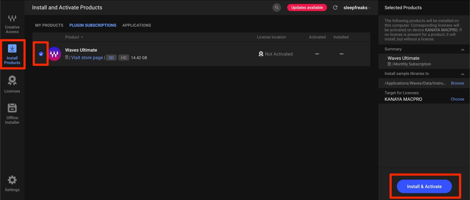Open the Licenses section
The height and width of the screenshot is (200, 470).
coord(12,84)
